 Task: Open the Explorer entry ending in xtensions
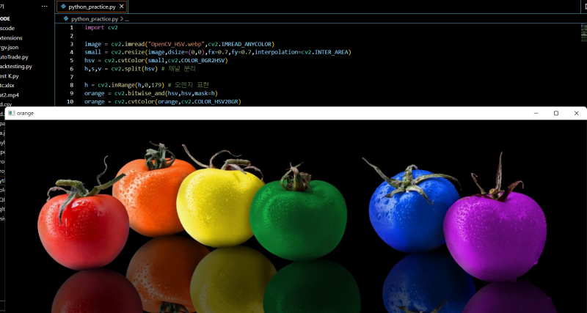pos(11,38)
